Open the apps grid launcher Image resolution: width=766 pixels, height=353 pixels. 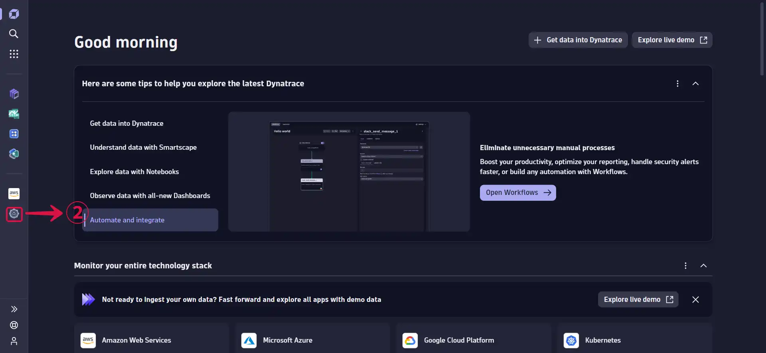[14, 54]
